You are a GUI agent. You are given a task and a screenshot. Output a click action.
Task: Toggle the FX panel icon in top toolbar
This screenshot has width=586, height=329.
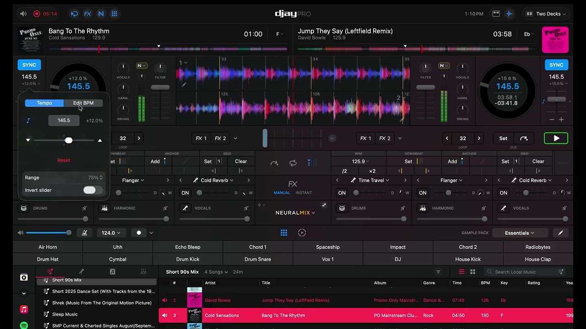click(87, 14)
